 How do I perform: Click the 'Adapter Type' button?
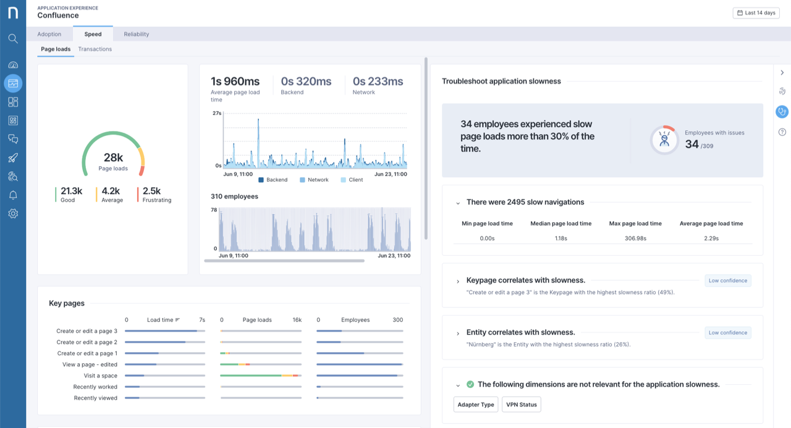point(475,405)
